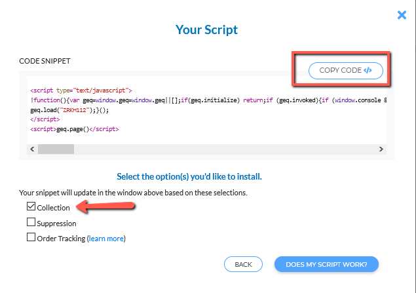This screenshot has width=416, height=293.
Task: Open the learn more link
Action: tap(106, 239)
